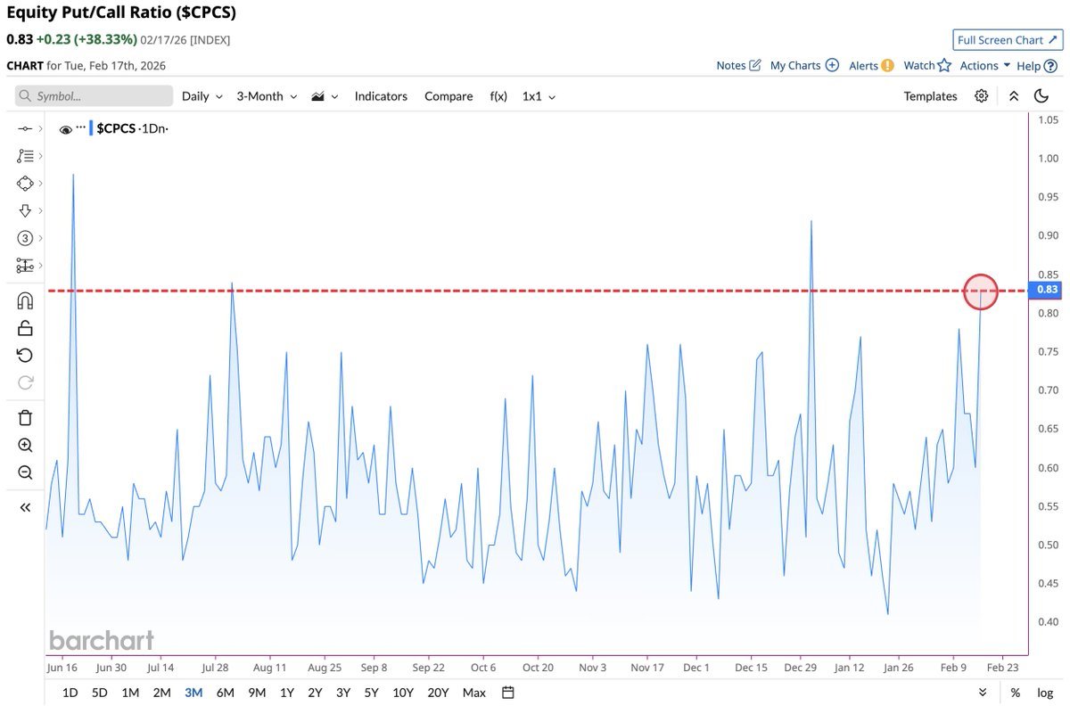Viewport: 1070px width, 714px height.
Task: Click the Full Screen Chart button
Action: 1006,40
